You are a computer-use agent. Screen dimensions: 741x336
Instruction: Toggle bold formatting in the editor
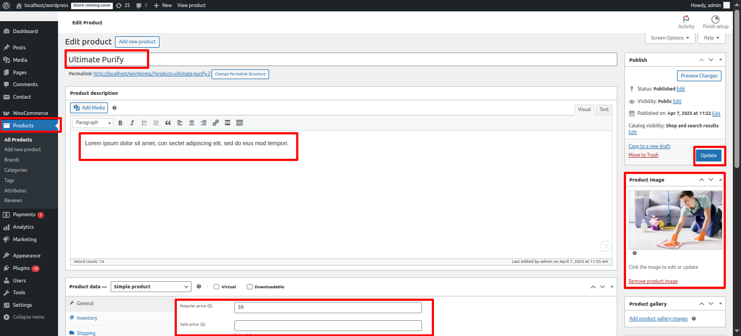click(x=120, y=123)
